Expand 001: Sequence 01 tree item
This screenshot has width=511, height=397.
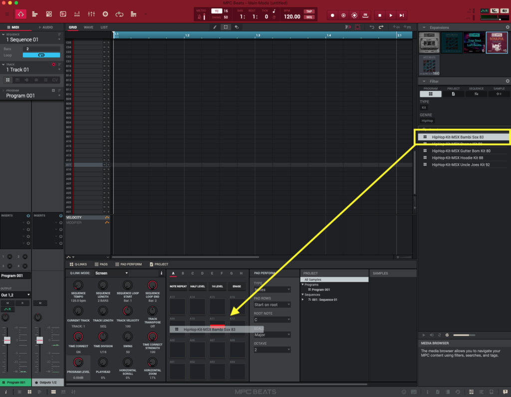click(x=303, y=300)
